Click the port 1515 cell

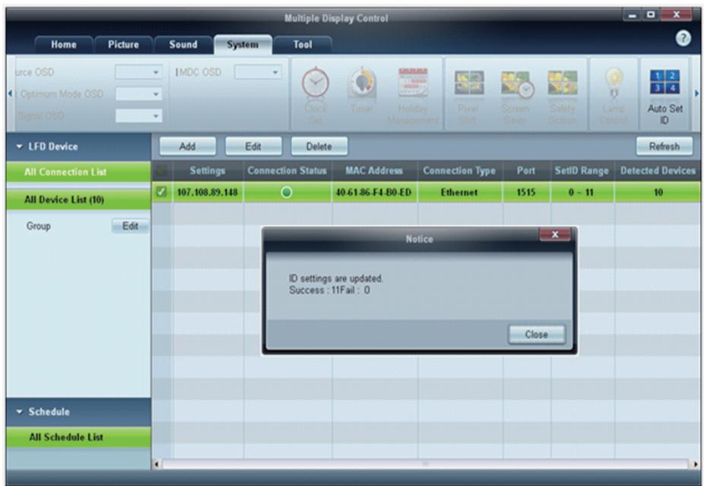click(526, 192)
